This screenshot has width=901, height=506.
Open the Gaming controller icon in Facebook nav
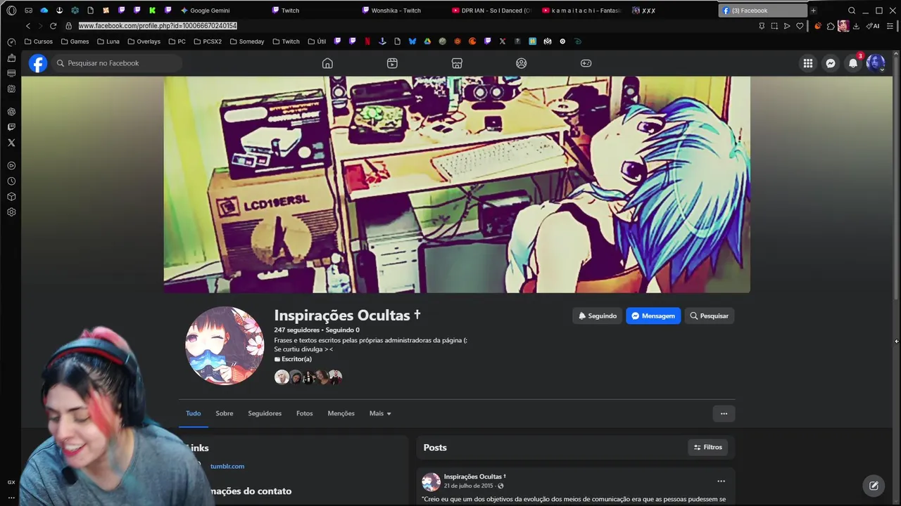coord(586,63)
